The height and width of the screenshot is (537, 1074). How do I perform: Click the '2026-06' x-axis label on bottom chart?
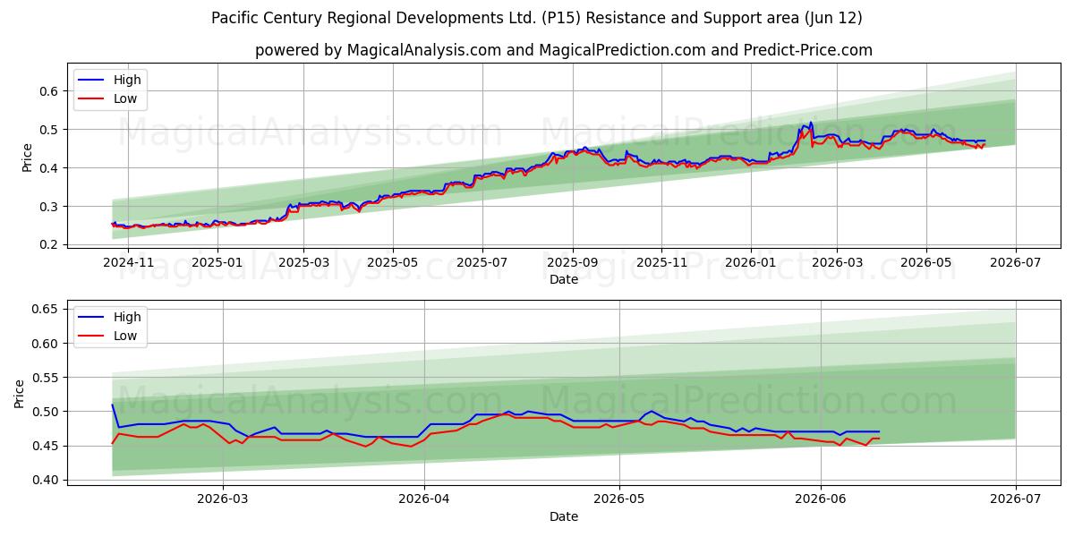821,500
